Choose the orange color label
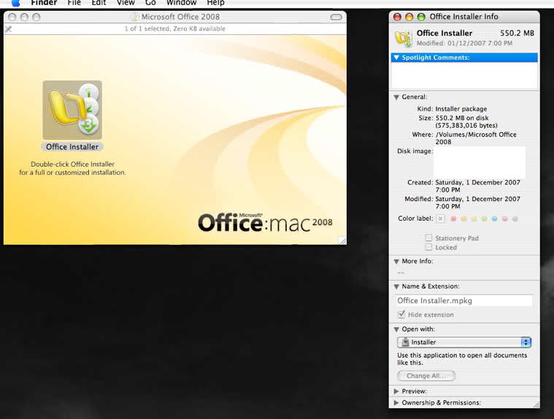554x419 pixels. point(464,219)
